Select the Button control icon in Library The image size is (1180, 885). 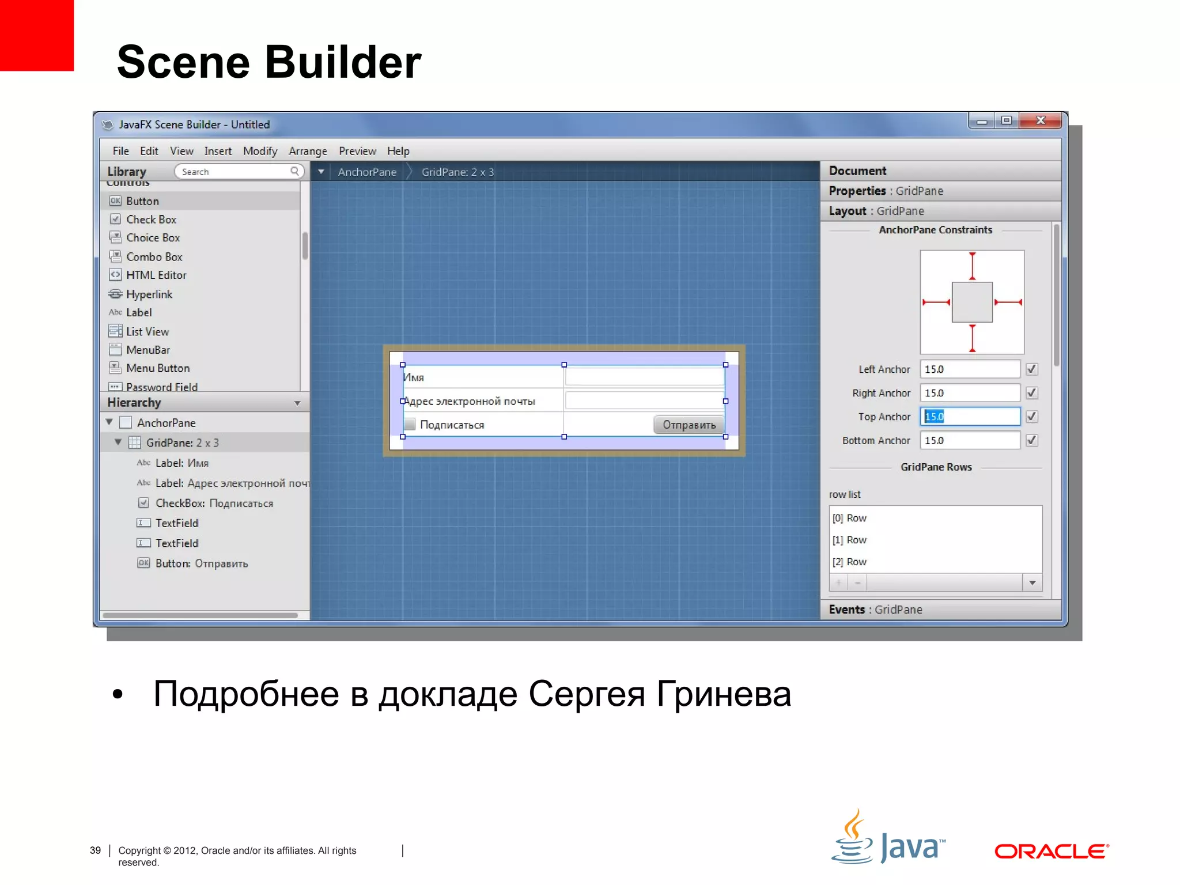(115, 201)
